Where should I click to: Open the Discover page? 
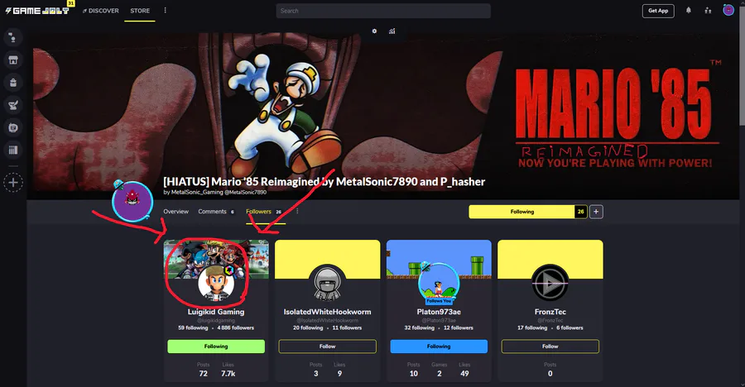101,11
